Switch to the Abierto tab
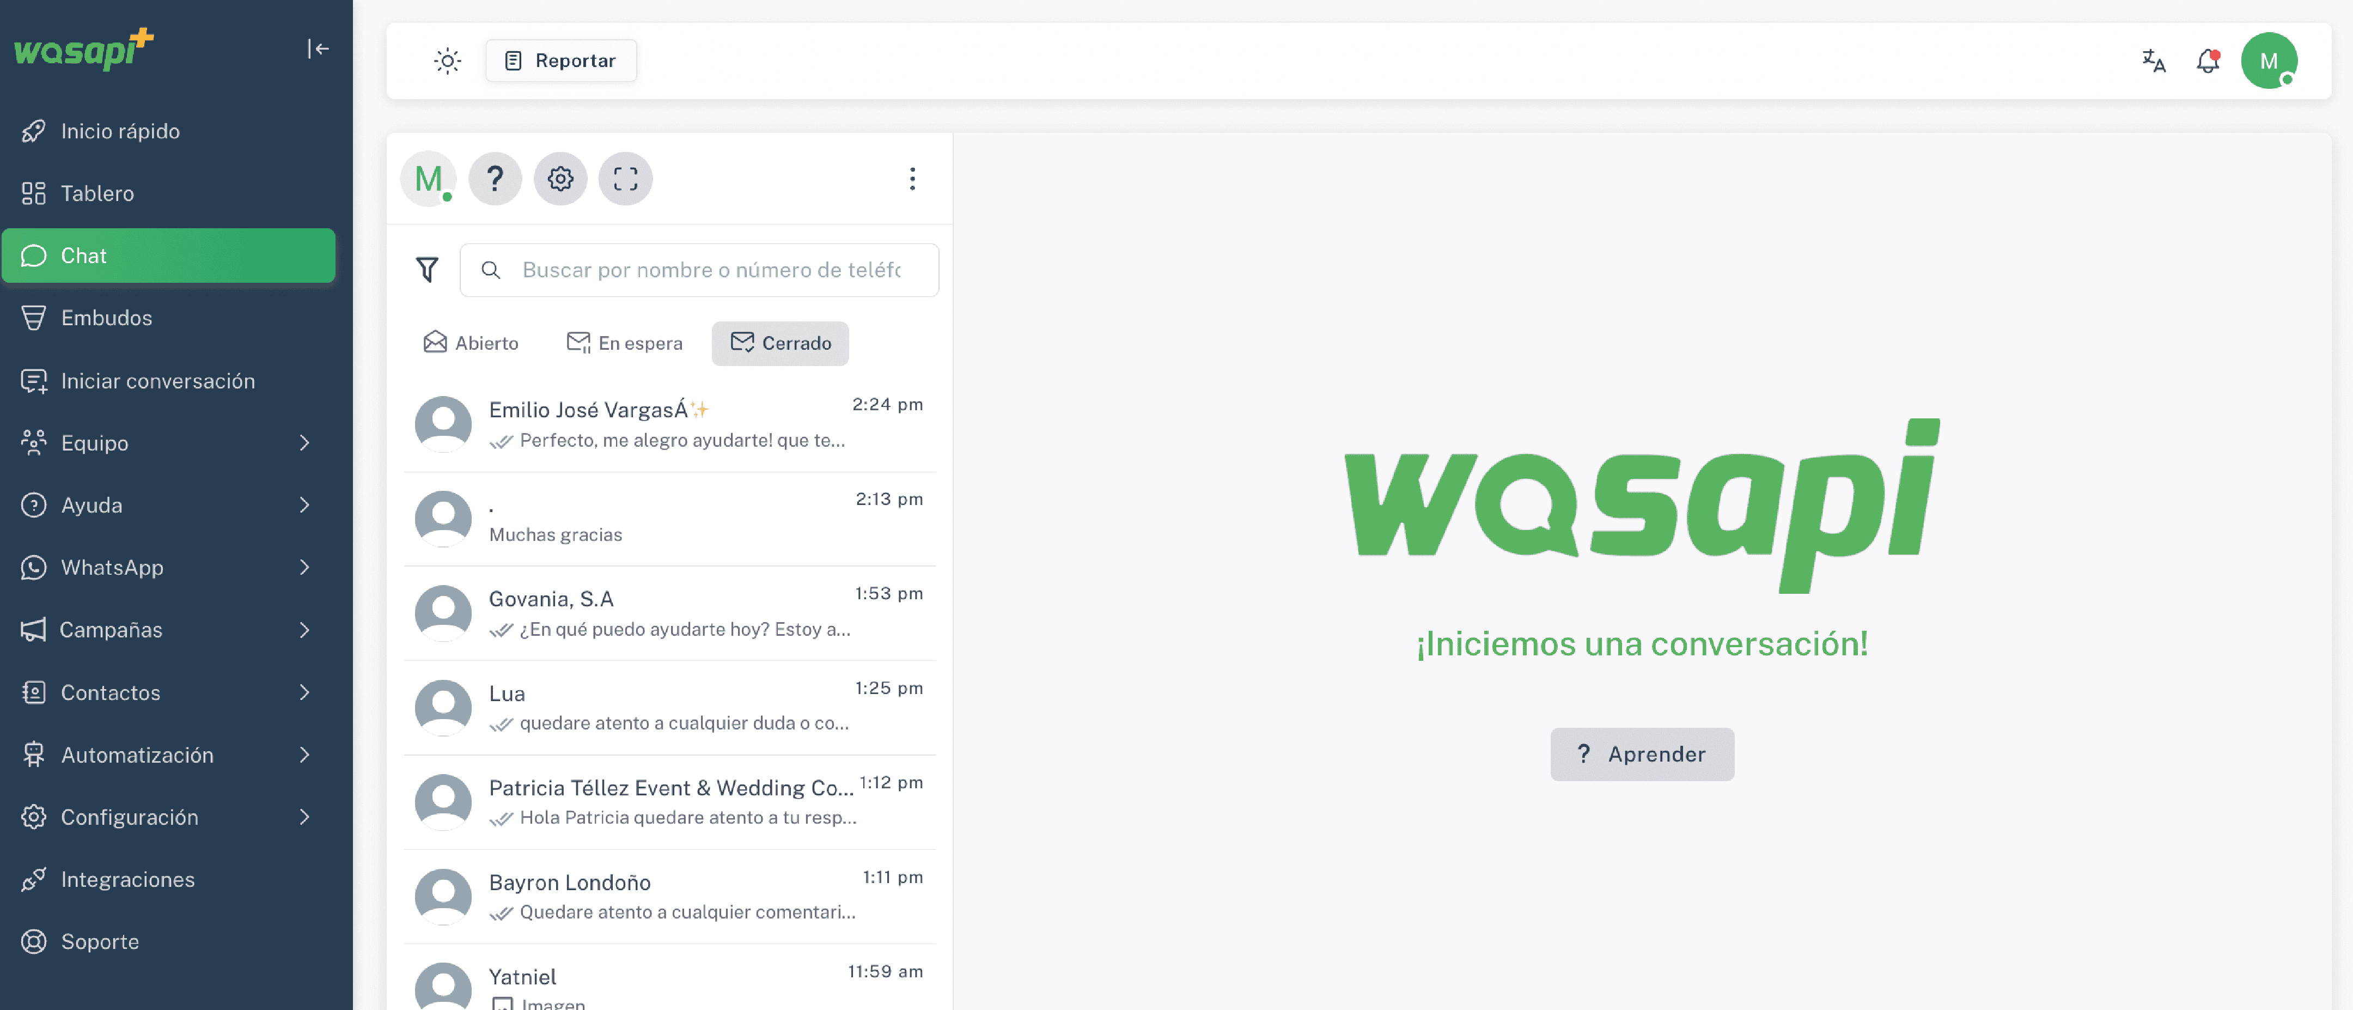 coord(471,343)
